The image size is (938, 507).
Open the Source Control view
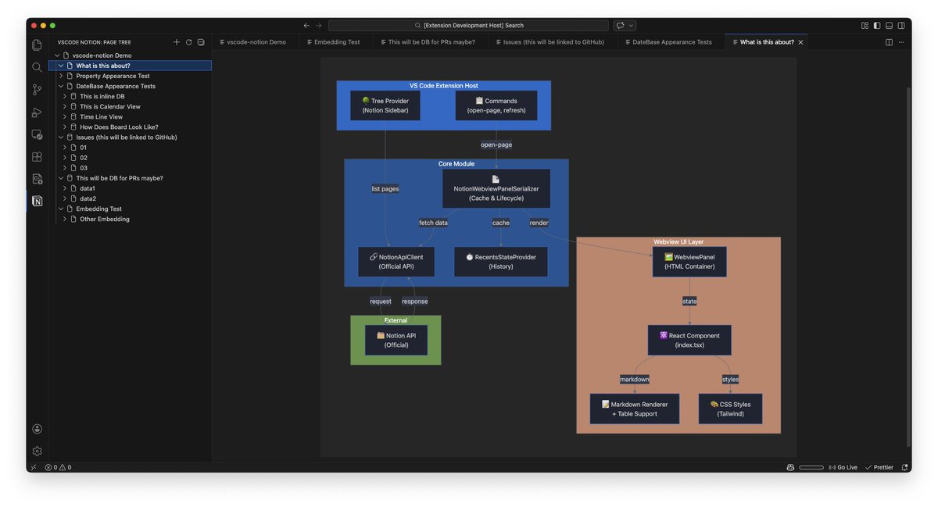[x=37, y=90]
